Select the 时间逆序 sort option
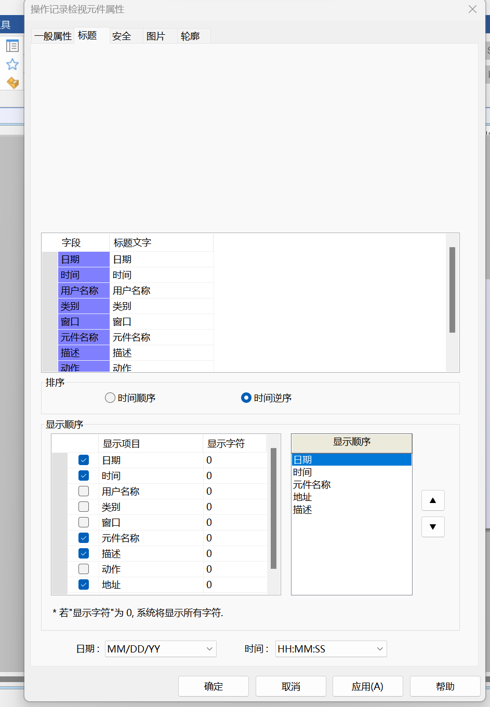The image size is (490, 707). click(x=246, y=398)
